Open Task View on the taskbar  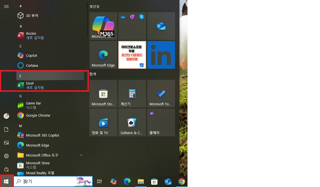(99, 181)
